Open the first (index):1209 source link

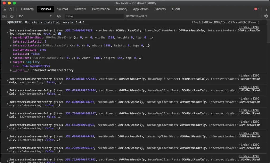pyautogui.click(x=249, y=27)
